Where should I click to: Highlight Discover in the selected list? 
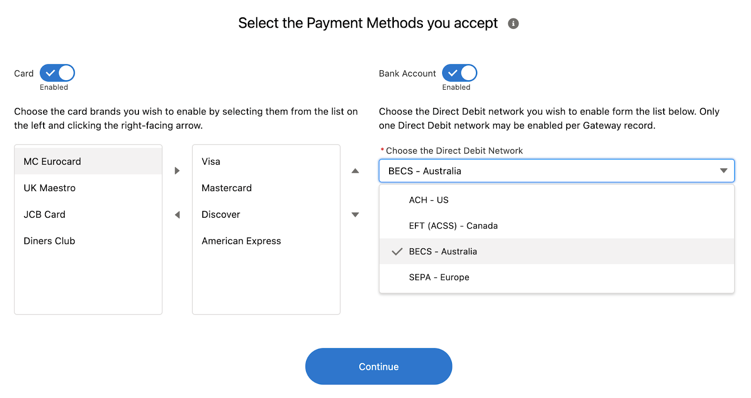[x=221, y=214]
